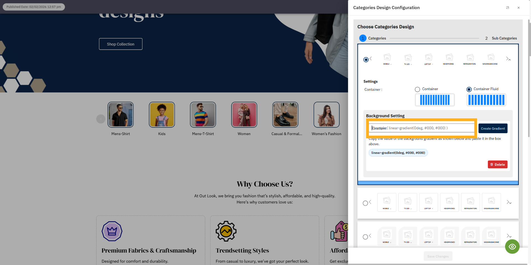The height and width of the screenshot is (265, 531).
Task: Click next arrow in the second design preview
Action: point(508,202)
